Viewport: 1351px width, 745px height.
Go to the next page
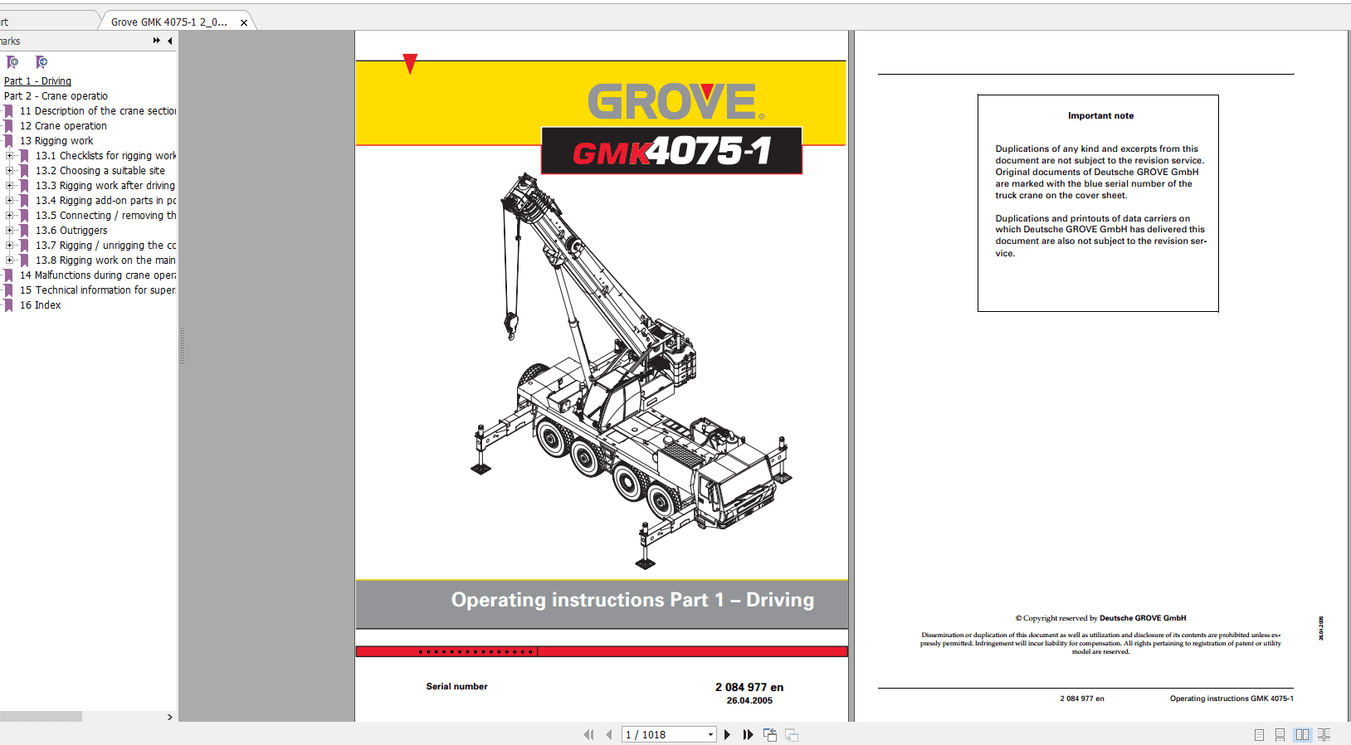(727, 735)
